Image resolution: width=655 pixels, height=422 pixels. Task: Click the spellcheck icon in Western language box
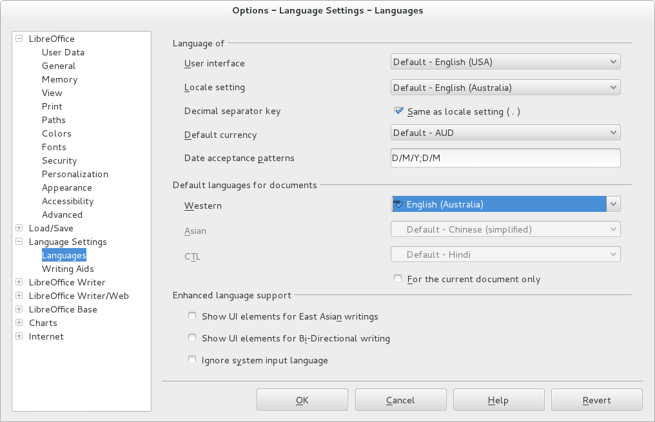click(398, 204)
